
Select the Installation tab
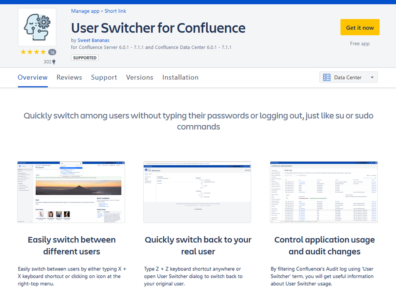coord(180,77)
